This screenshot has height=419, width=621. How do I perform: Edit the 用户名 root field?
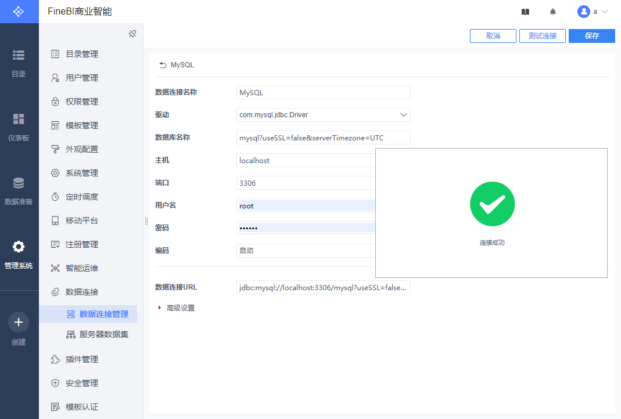[x=306, y=206]
